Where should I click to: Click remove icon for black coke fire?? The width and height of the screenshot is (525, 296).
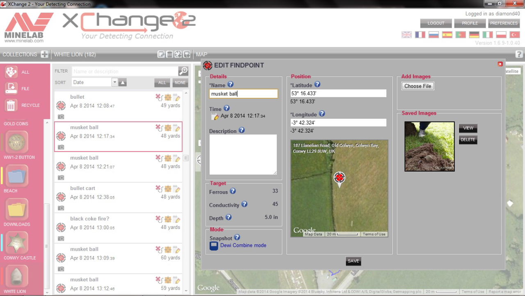point(159,219)
